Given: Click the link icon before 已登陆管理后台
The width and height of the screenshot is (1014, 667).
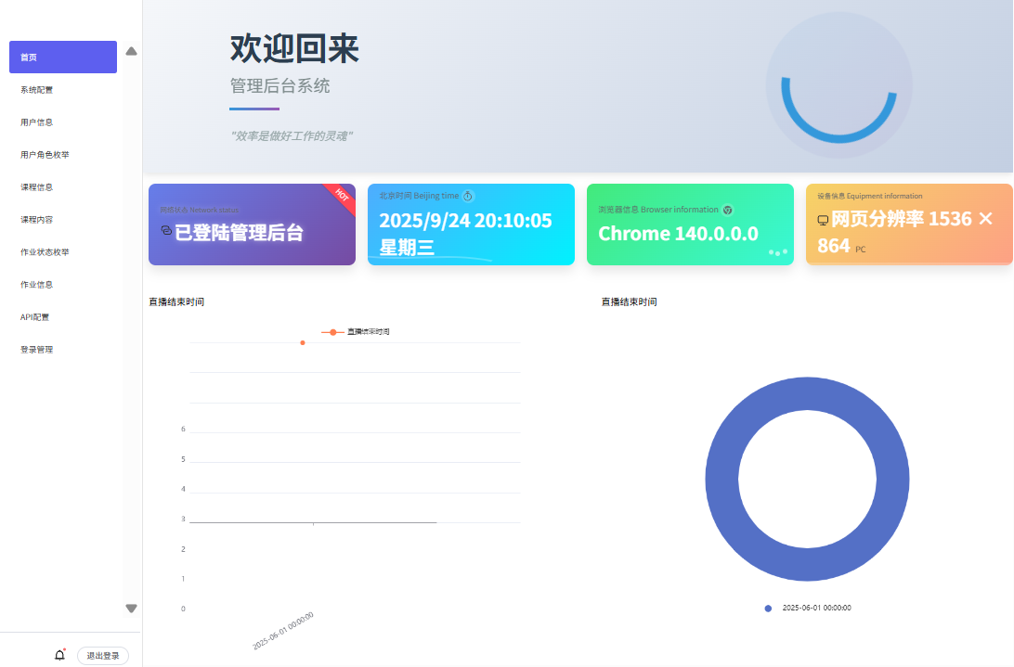Looking at the screenshot, I should (166, 230).
